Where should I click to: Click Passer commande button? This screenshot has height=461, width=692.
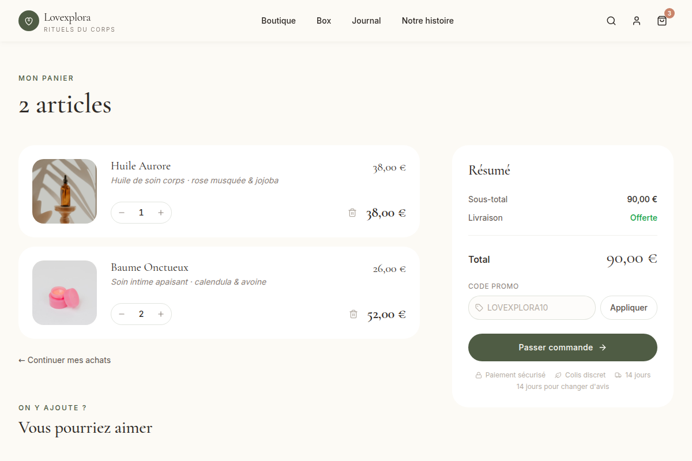click(x=563, y=347)
